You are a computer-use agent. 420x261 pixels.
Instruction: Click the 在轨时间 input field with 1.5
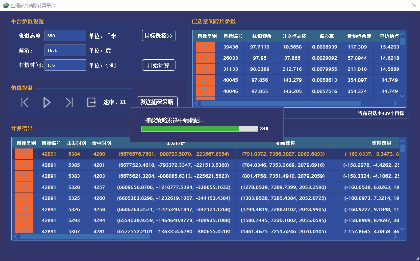(65, 65)
